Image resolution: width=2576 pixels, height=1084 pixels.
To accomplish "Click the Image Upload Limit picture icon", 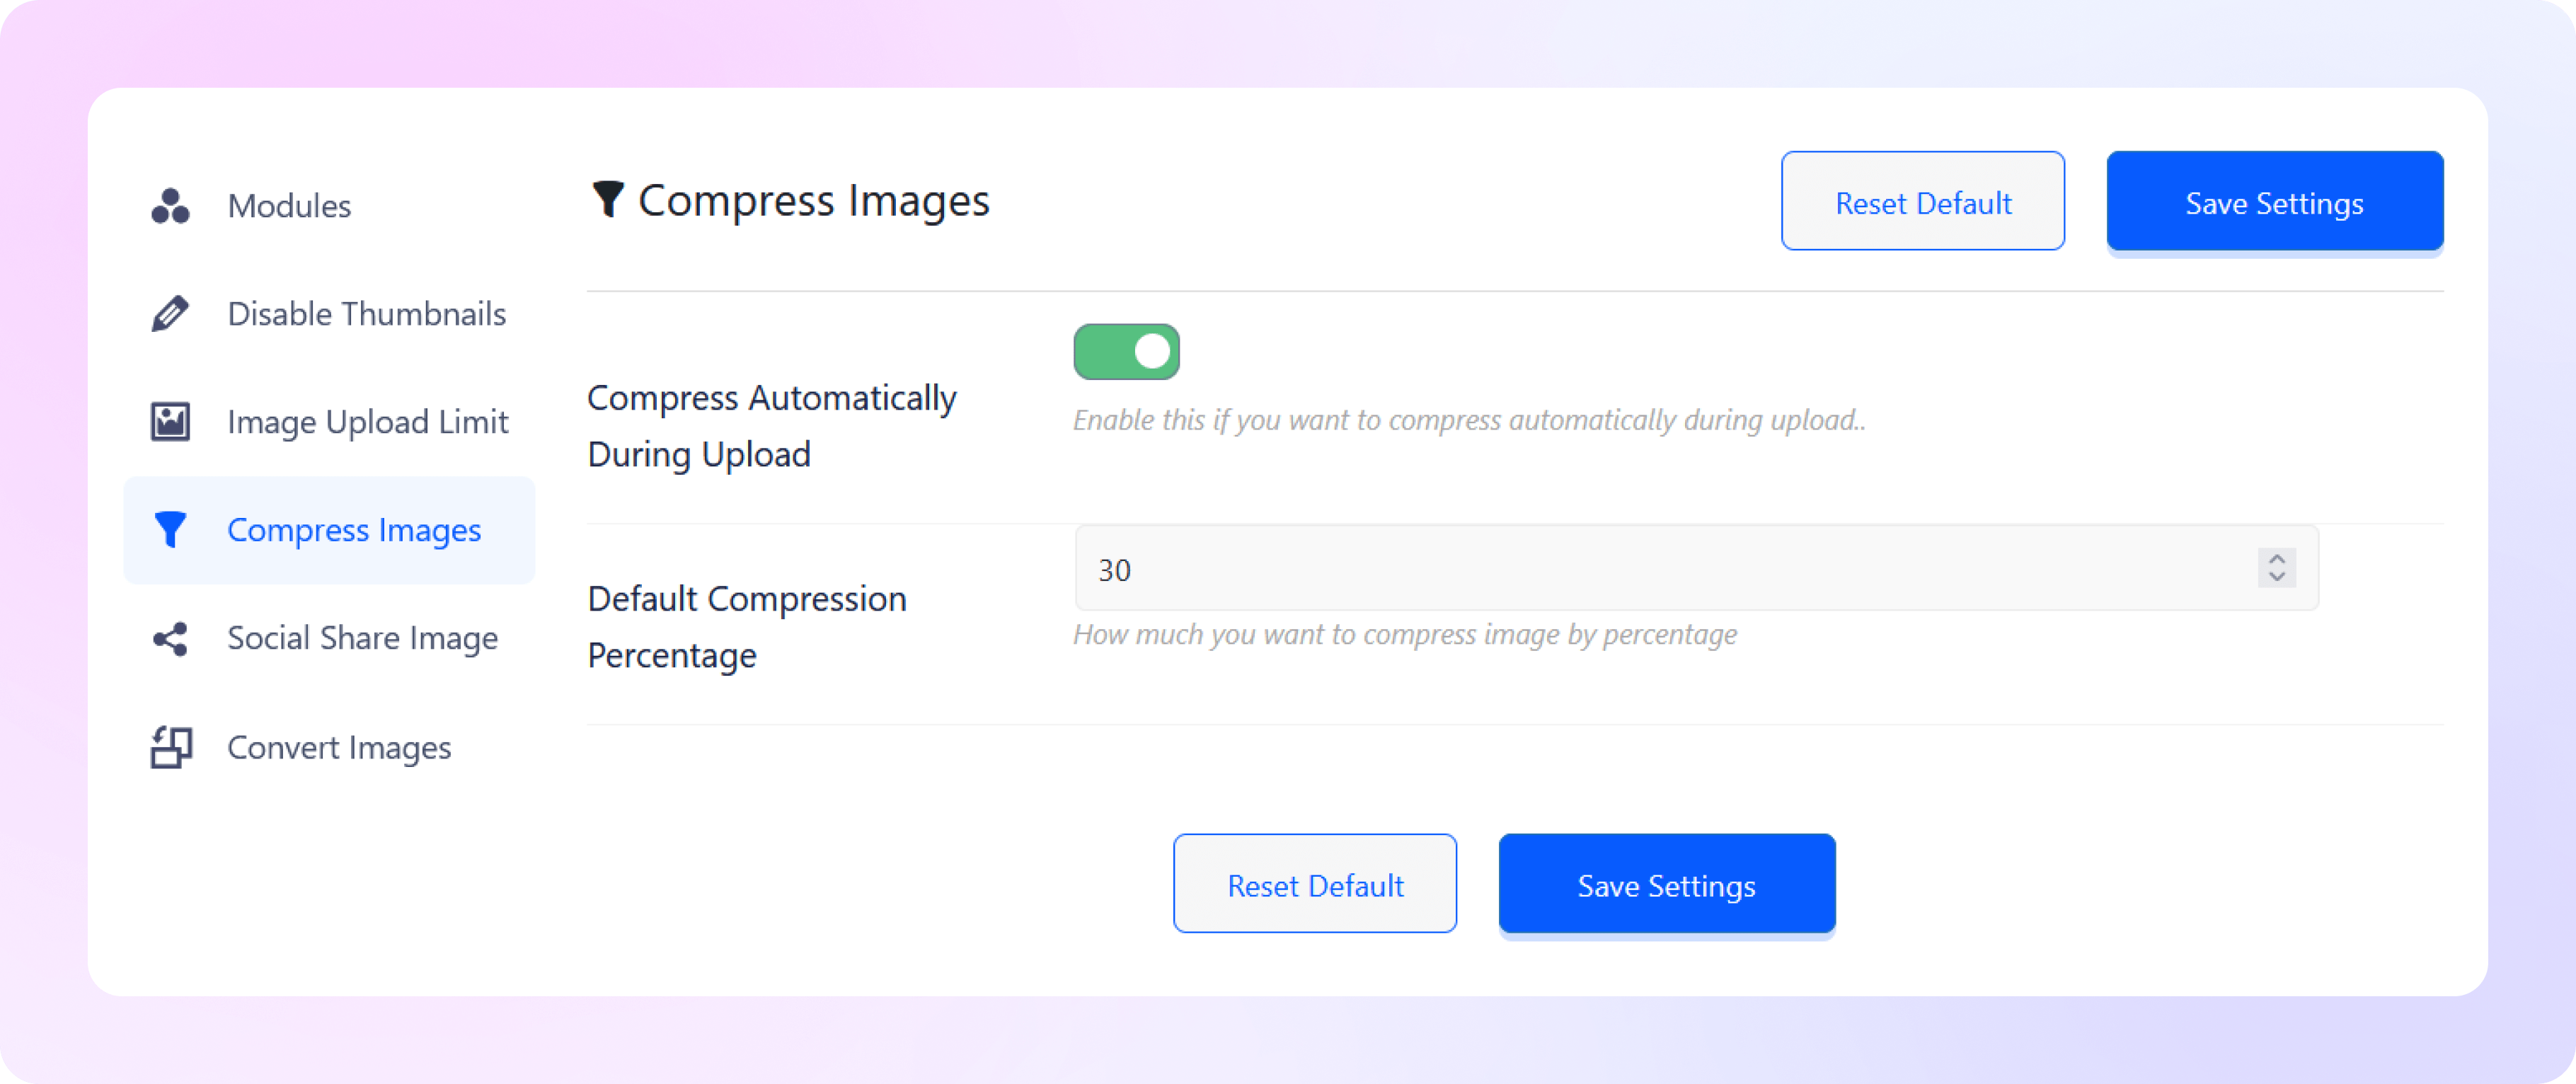I will click(170, 422).
